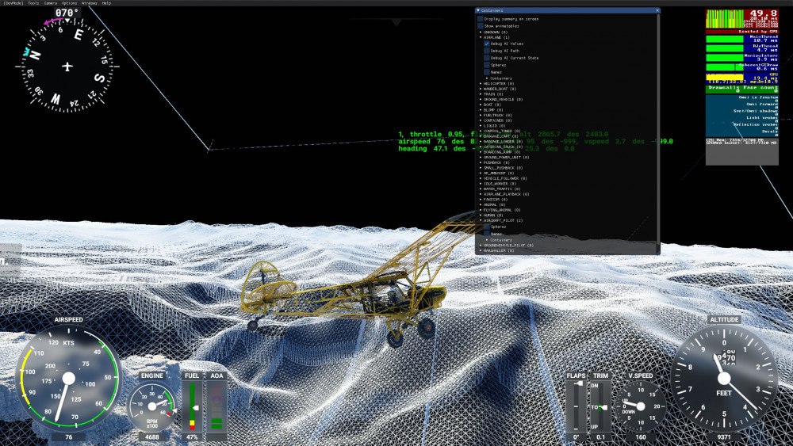Enable Display summary on screen checkbox

pyautogui.click(x=481, y=18)
